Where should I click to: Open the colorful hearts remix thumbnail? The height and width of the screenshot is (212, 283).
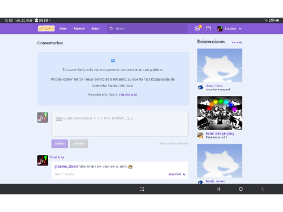tap(220, 113)
